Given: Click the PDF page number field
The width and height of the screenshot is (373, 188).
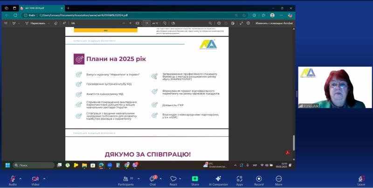Looking at the screenshot, I should tap(147, 23).
